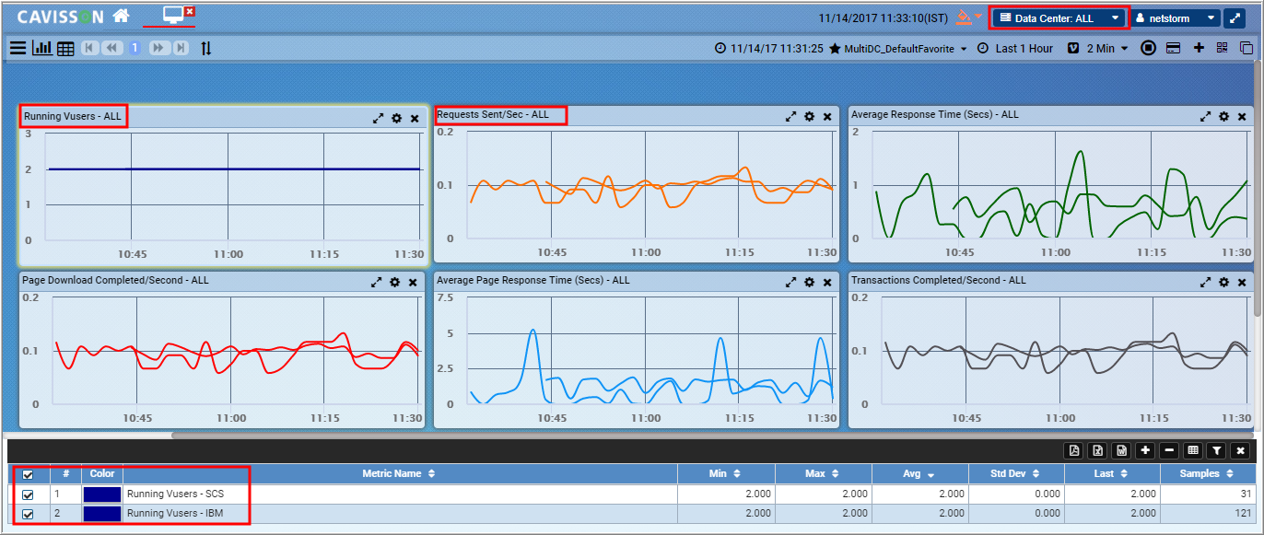Select the Requests Sent/Sec - ALL panel title
This screenshot has width=1264, height=535.
tap(493, 115)
